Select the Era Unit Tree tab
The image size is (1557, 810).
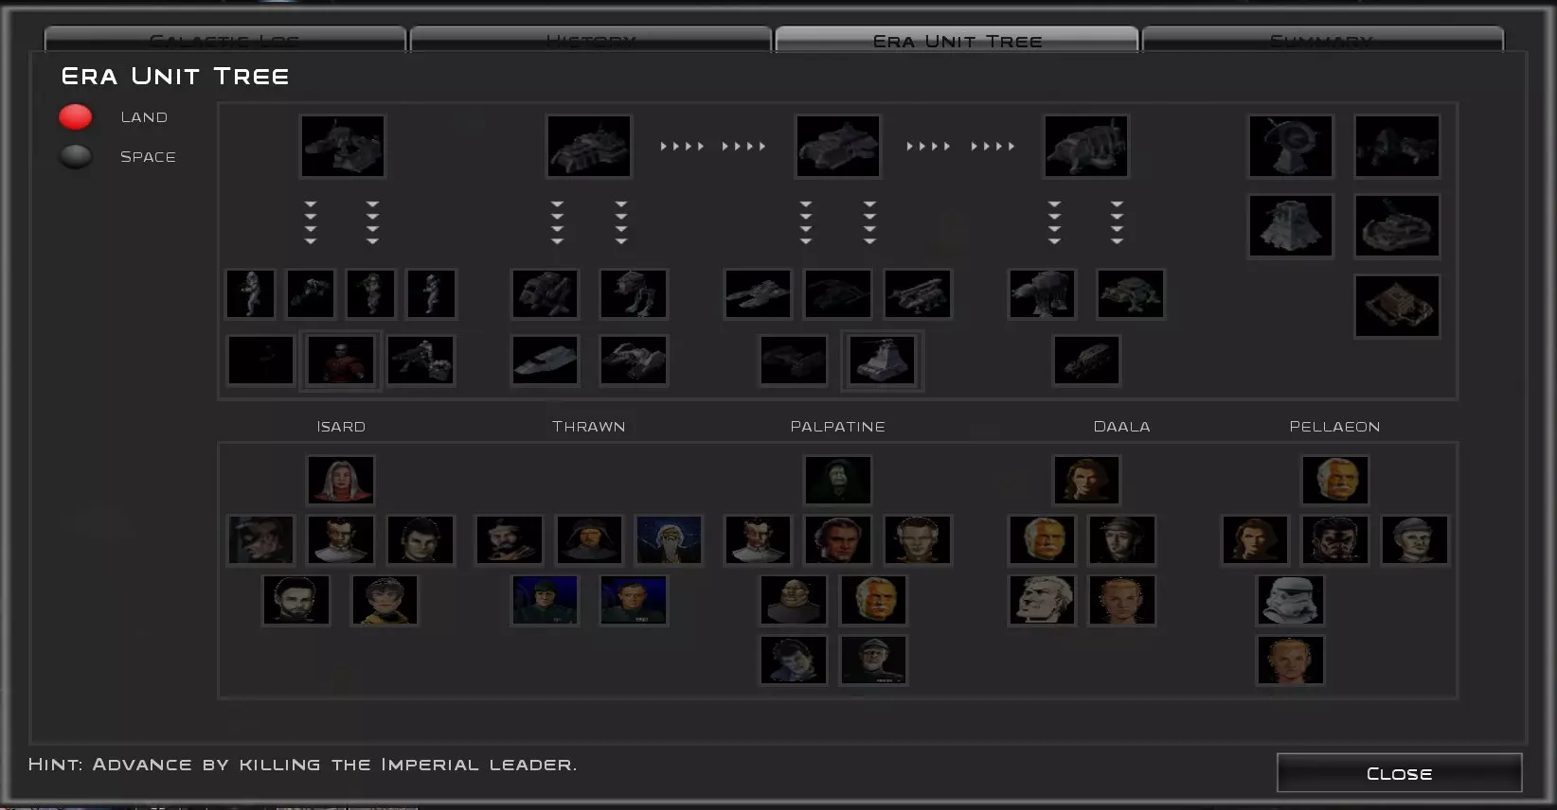point(957,41)
